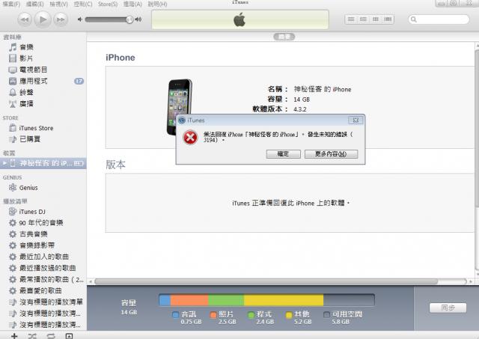Click the green 程式 apps legend swatch
479x339 pixels.
pos(251,314)
